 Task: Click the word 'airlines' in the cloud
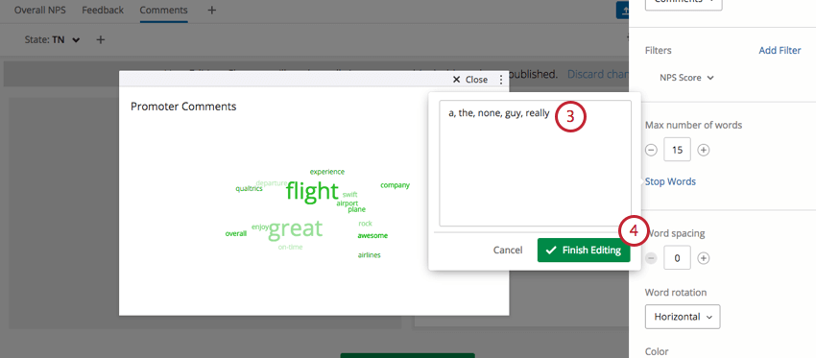(370, 255)
